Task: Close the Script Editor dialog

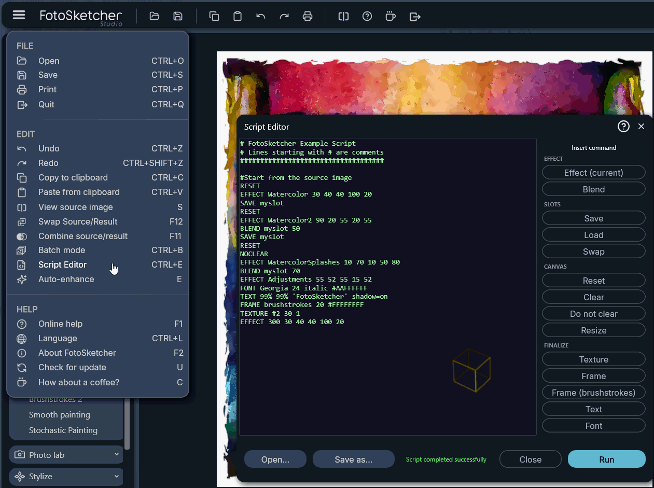Action: point(641,127)
